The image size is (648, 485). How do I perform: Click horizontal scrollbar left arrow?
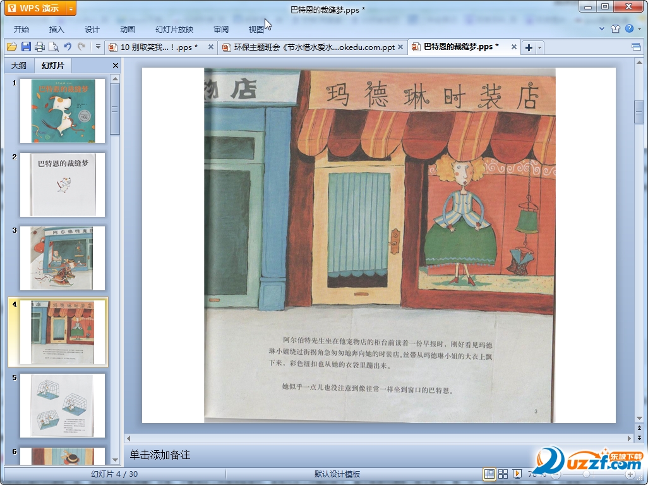point(128,438)
